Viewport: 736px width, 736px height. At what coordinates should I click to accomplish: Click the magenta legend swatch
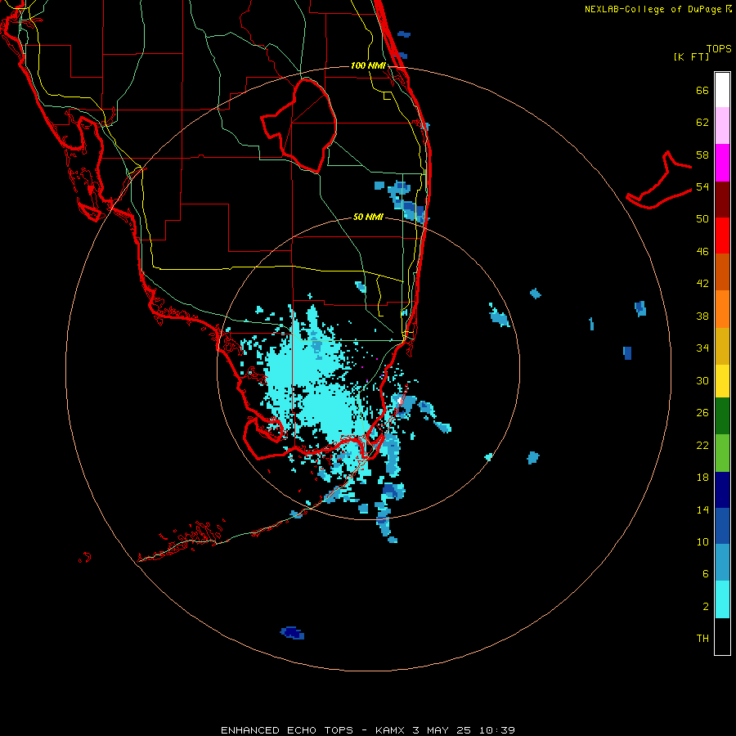(x=722, y=163)
